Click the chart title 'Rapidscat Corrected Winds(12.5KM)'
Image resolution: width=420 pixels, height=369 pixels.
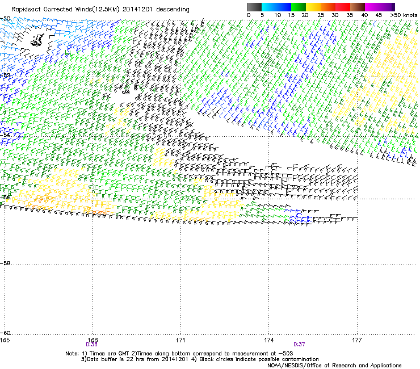tap(65, 9)
